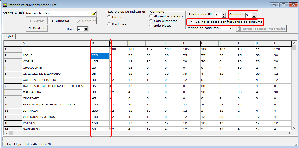
Task: Click the vertical scrollbar thumb
Action: coord(294,48)
